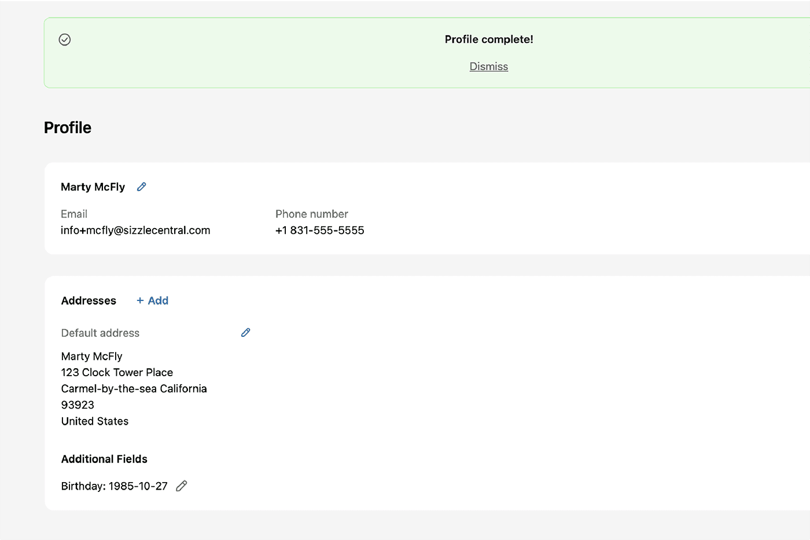Edit the default address using its pencil icon

pos(245,333)
